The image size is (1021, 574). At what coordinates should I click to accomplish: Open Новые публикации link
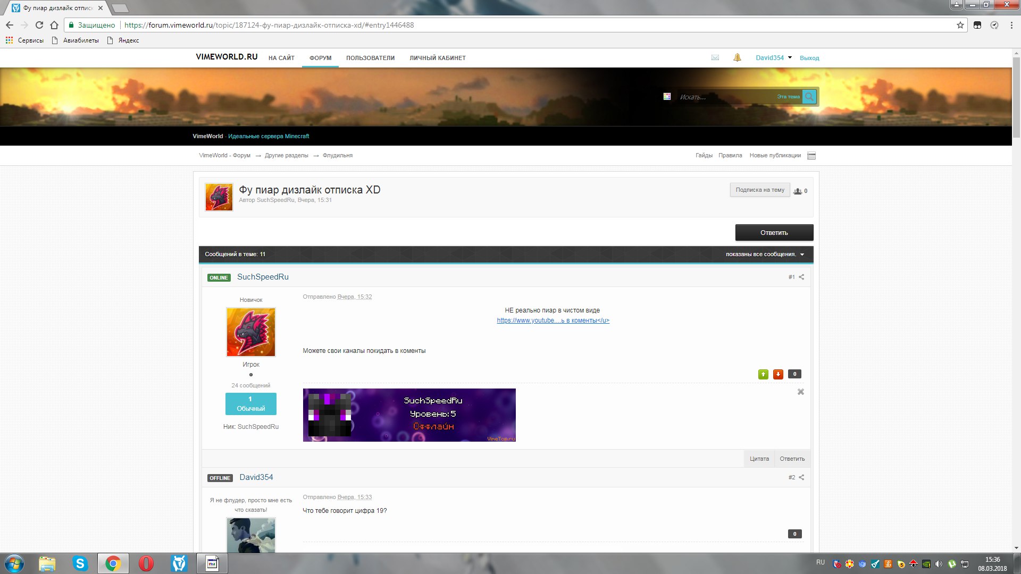click(x=775, y=156)
